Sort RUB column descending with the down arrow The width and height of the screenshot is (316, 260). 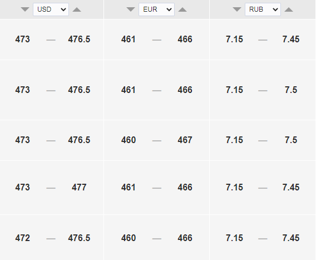237,9
